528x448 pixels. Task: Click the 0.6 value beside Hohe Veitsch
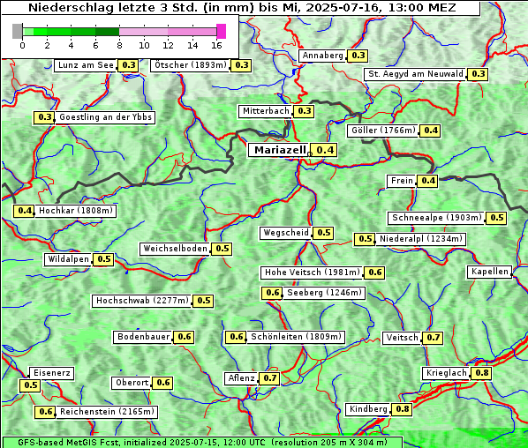coord(374,273)
